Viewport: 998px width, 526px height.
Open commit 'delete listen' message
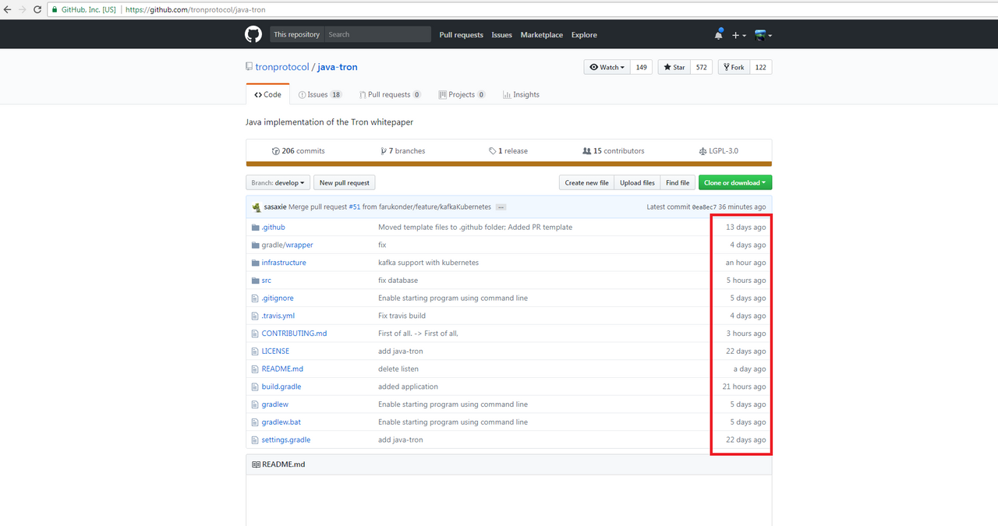pos(398,369)
